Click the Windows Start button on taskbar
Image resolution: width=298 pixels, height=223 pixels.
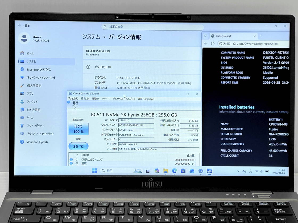94,171
